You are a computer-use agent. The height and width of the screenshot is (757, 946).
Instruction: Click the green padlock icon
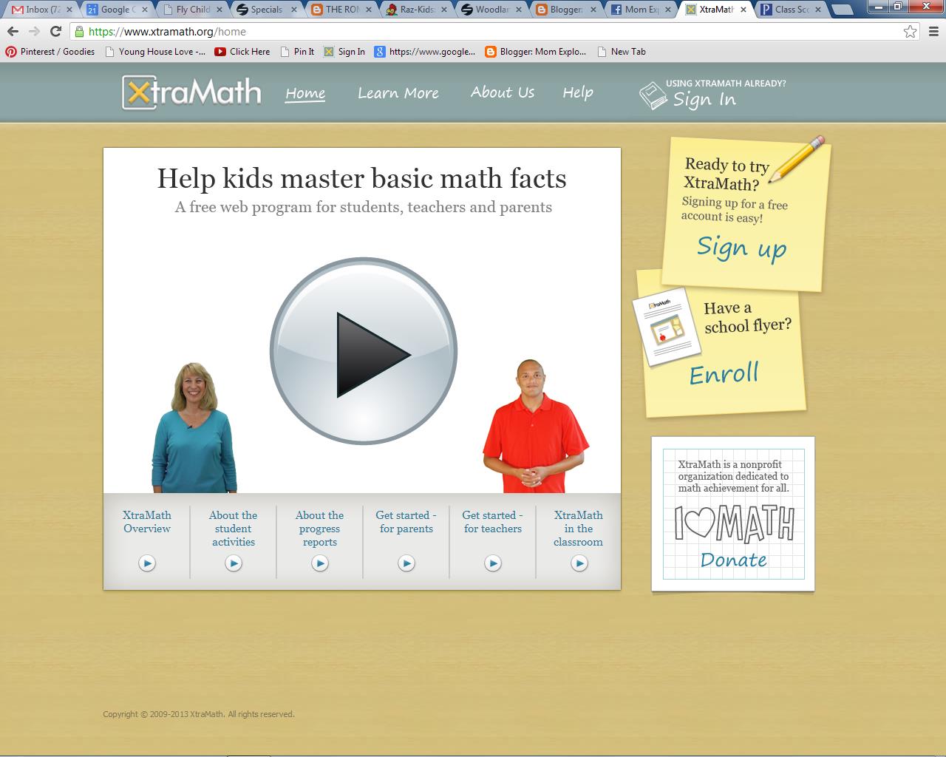(x=79, y=32)
